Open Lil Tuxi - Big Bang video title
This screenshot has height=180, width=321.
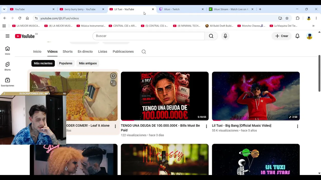[x=242, y=125]
